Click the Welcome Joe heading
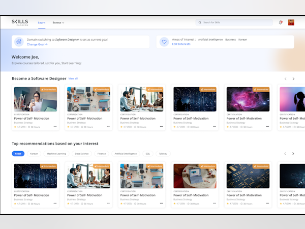Image resolution: width=305 pixels, height=229 pixels. (25, 57)
